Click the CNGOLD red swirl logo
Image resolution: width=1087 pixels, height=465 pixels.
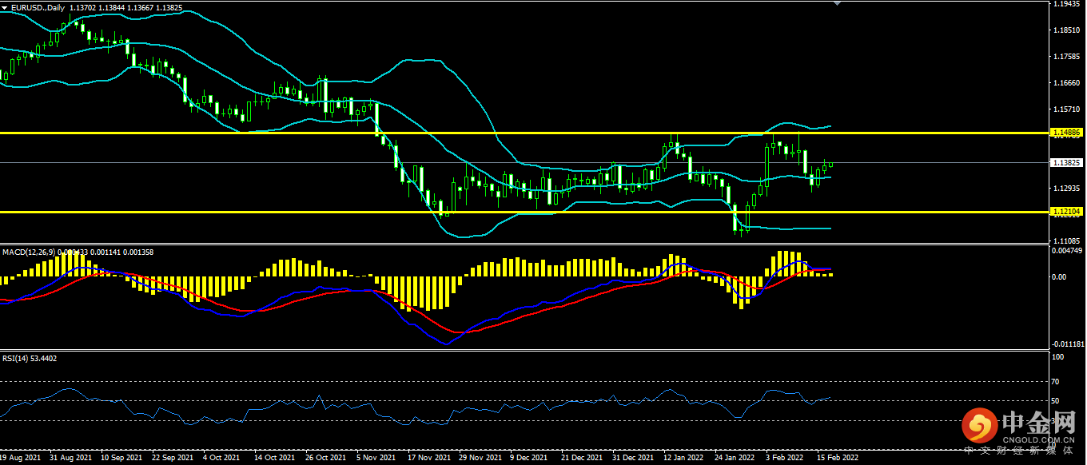[978, 427]
